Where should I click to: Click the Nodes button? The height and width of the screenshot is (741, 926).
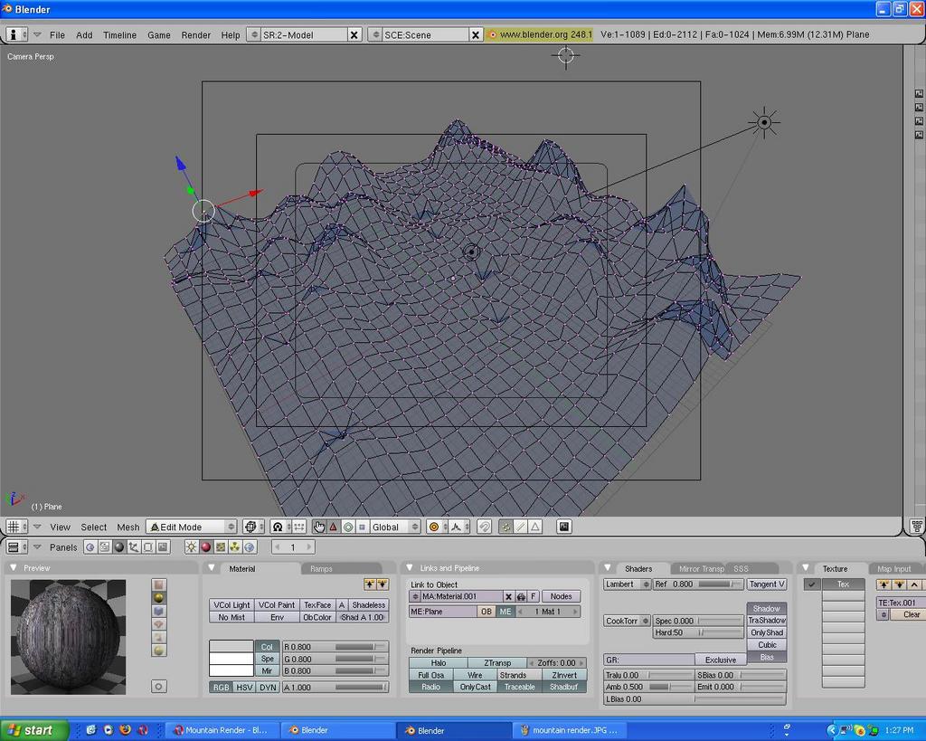[561, 596]
